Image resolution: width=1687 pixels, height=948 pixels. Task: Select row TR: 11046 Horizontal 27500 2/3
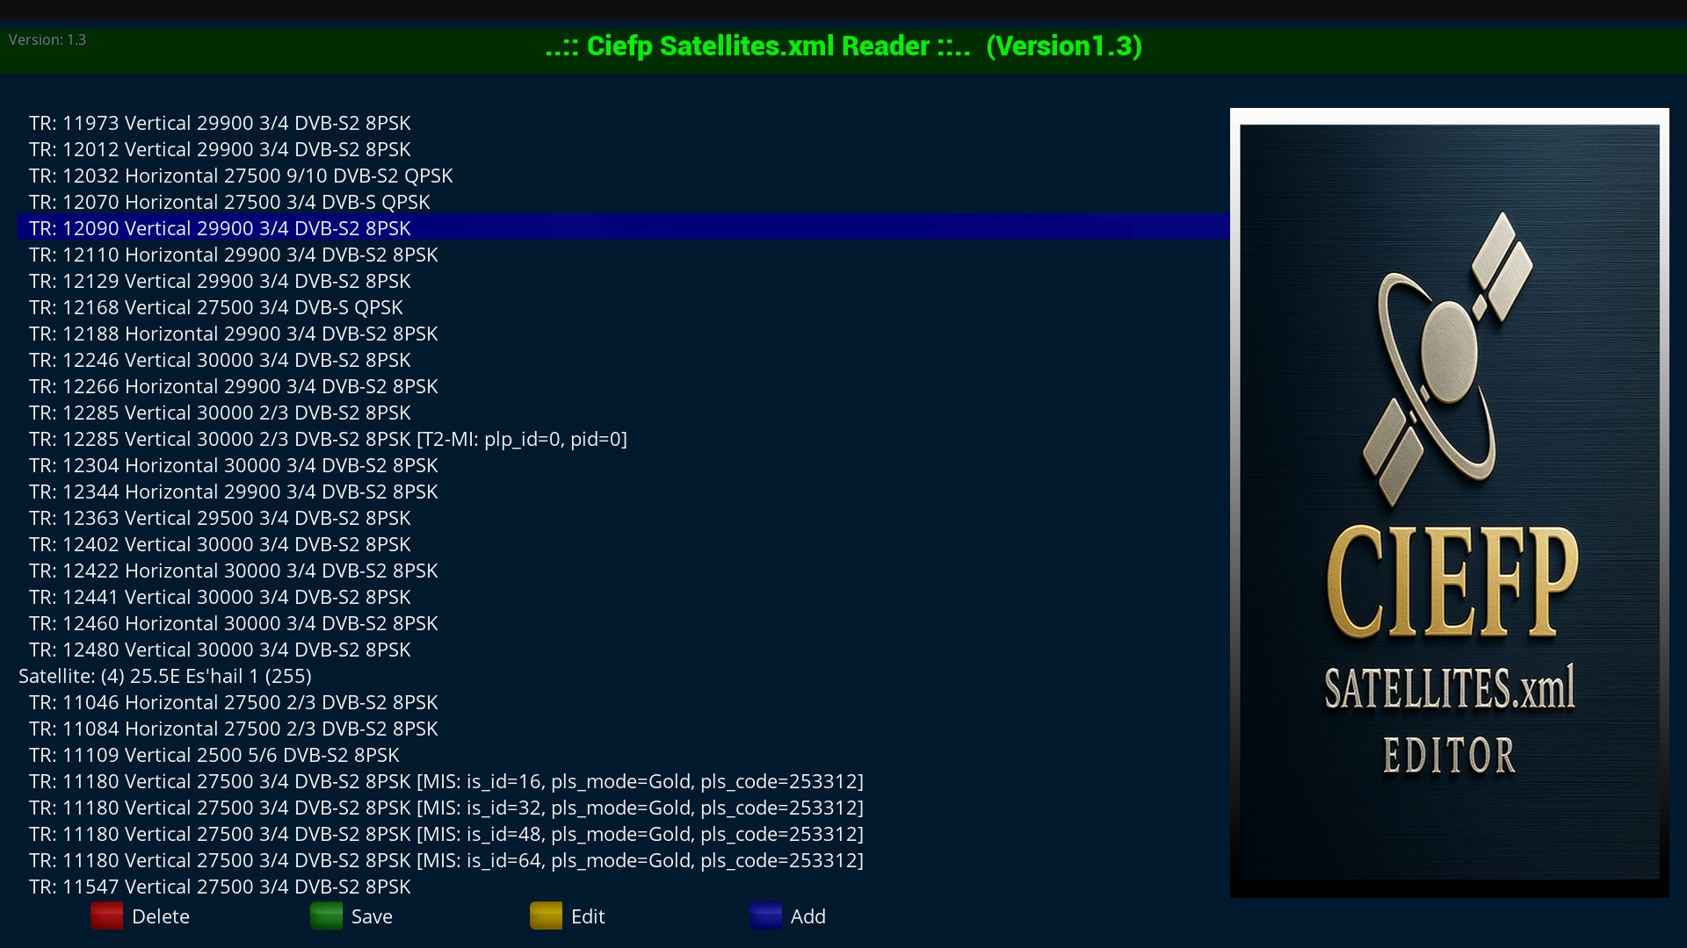click(x=624, y=702)
